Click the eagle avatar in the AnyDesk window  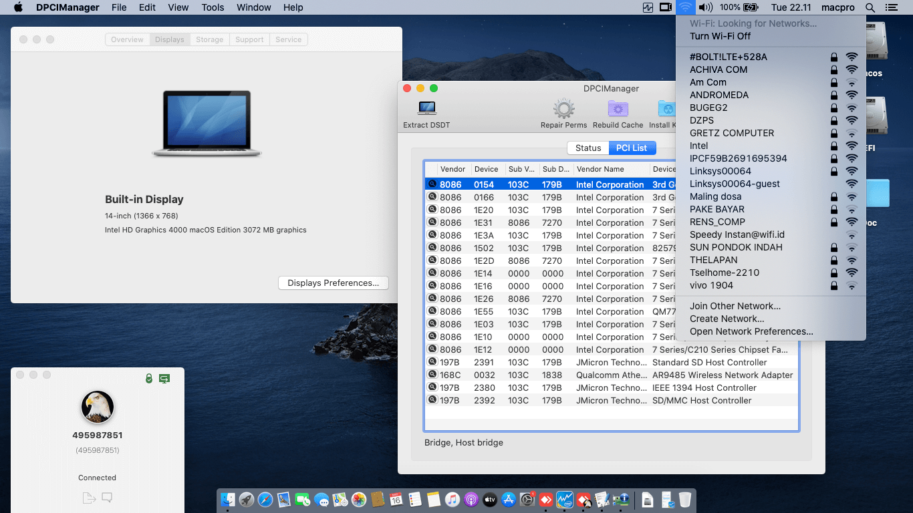click(x=98, y=407)
